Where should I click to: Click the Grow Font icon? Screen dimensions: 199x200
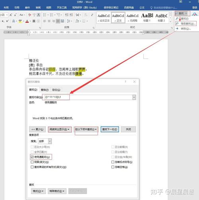click(11, 15)
